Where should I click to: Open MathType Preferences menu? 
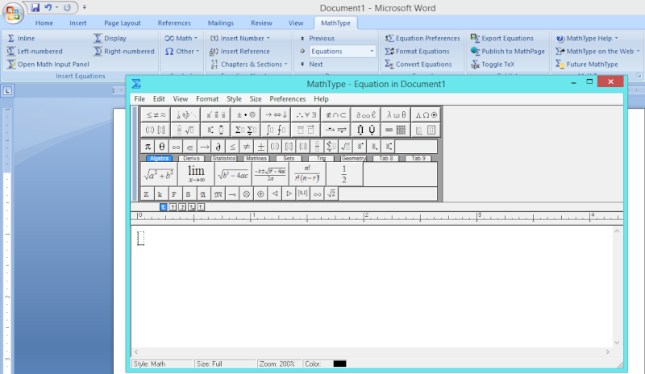[288, 99]
